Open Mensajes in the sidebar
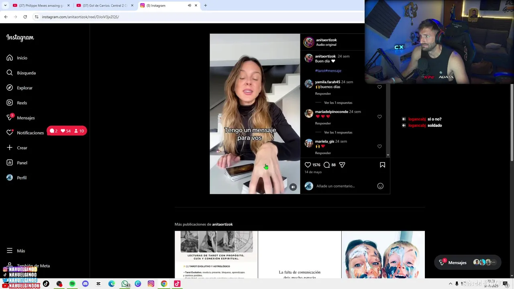The width and height of the screenshot is (514, 289). (20, 118)
